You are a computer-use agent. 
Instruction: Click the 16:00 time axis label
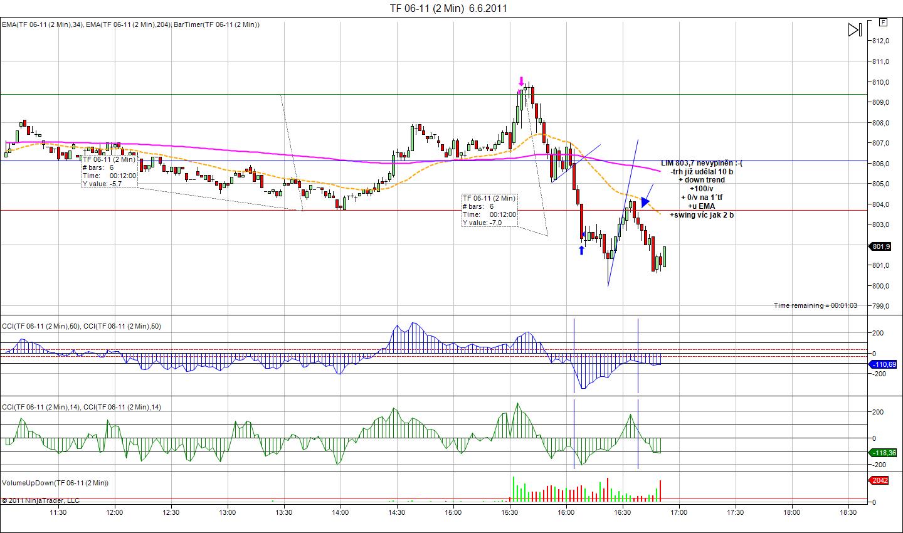point(566,512)
